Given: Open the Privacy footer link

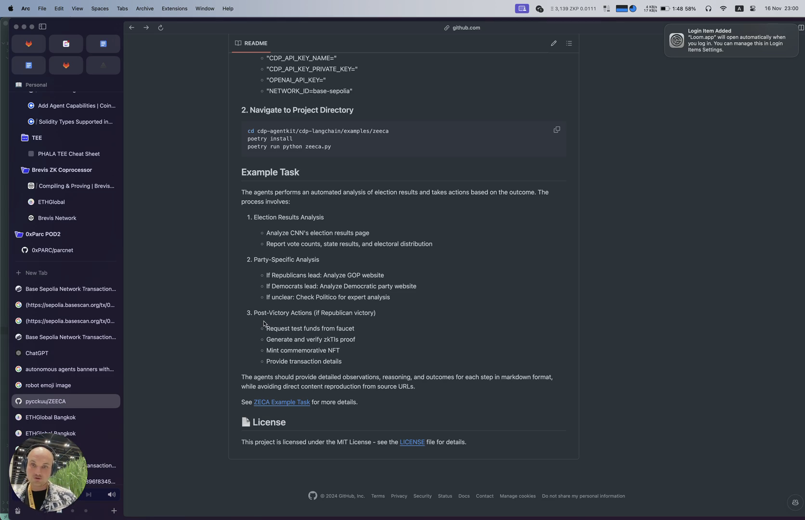Looking at the screenshot, I should pos(399,496).
